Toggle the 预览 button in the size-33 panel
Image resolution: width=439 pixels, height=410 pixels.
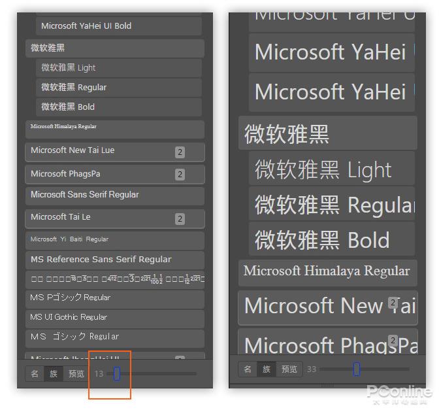coord(289,369)
